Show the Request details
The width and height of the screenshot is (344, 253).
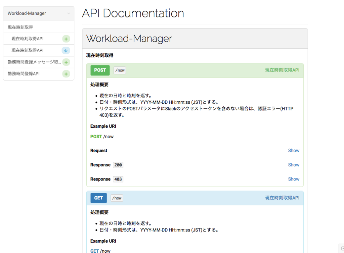(x=294, y=150)
